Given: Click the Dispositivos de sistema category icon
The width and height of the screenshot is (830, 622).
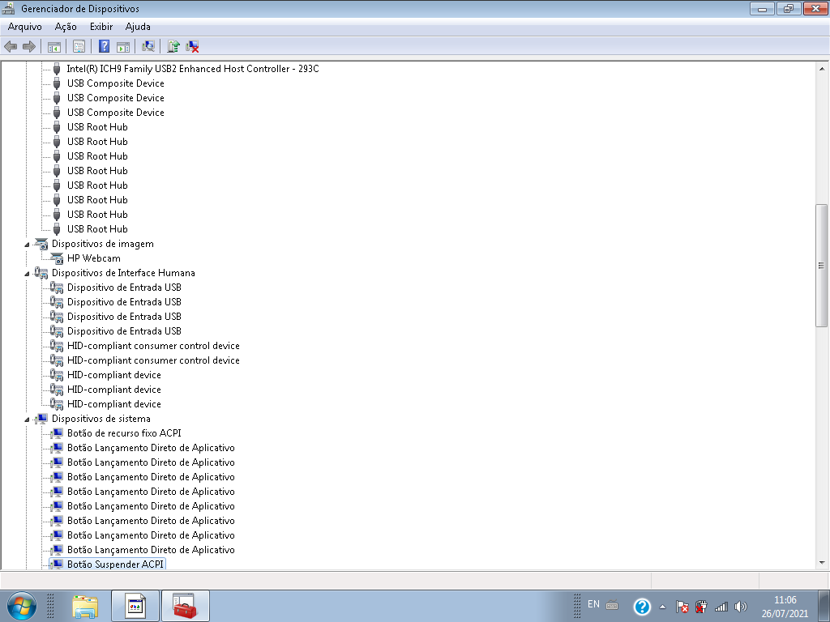Looking at the screenshot, I should (x=41, y=419).
